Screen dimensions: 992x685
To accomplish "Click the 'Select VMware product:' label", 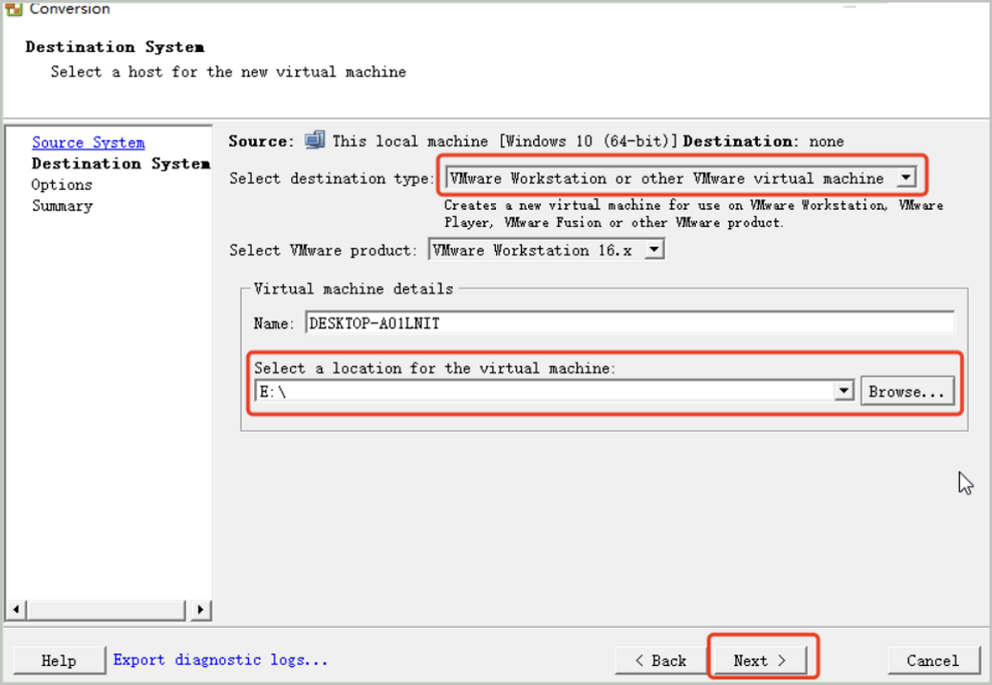I will [x=323, y=250].
